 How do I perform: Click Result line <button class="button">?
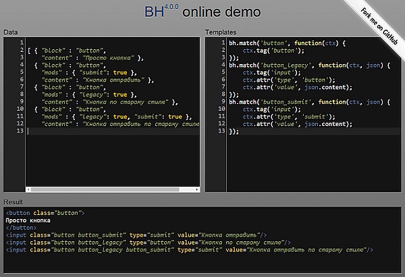[x=45, y=213]
